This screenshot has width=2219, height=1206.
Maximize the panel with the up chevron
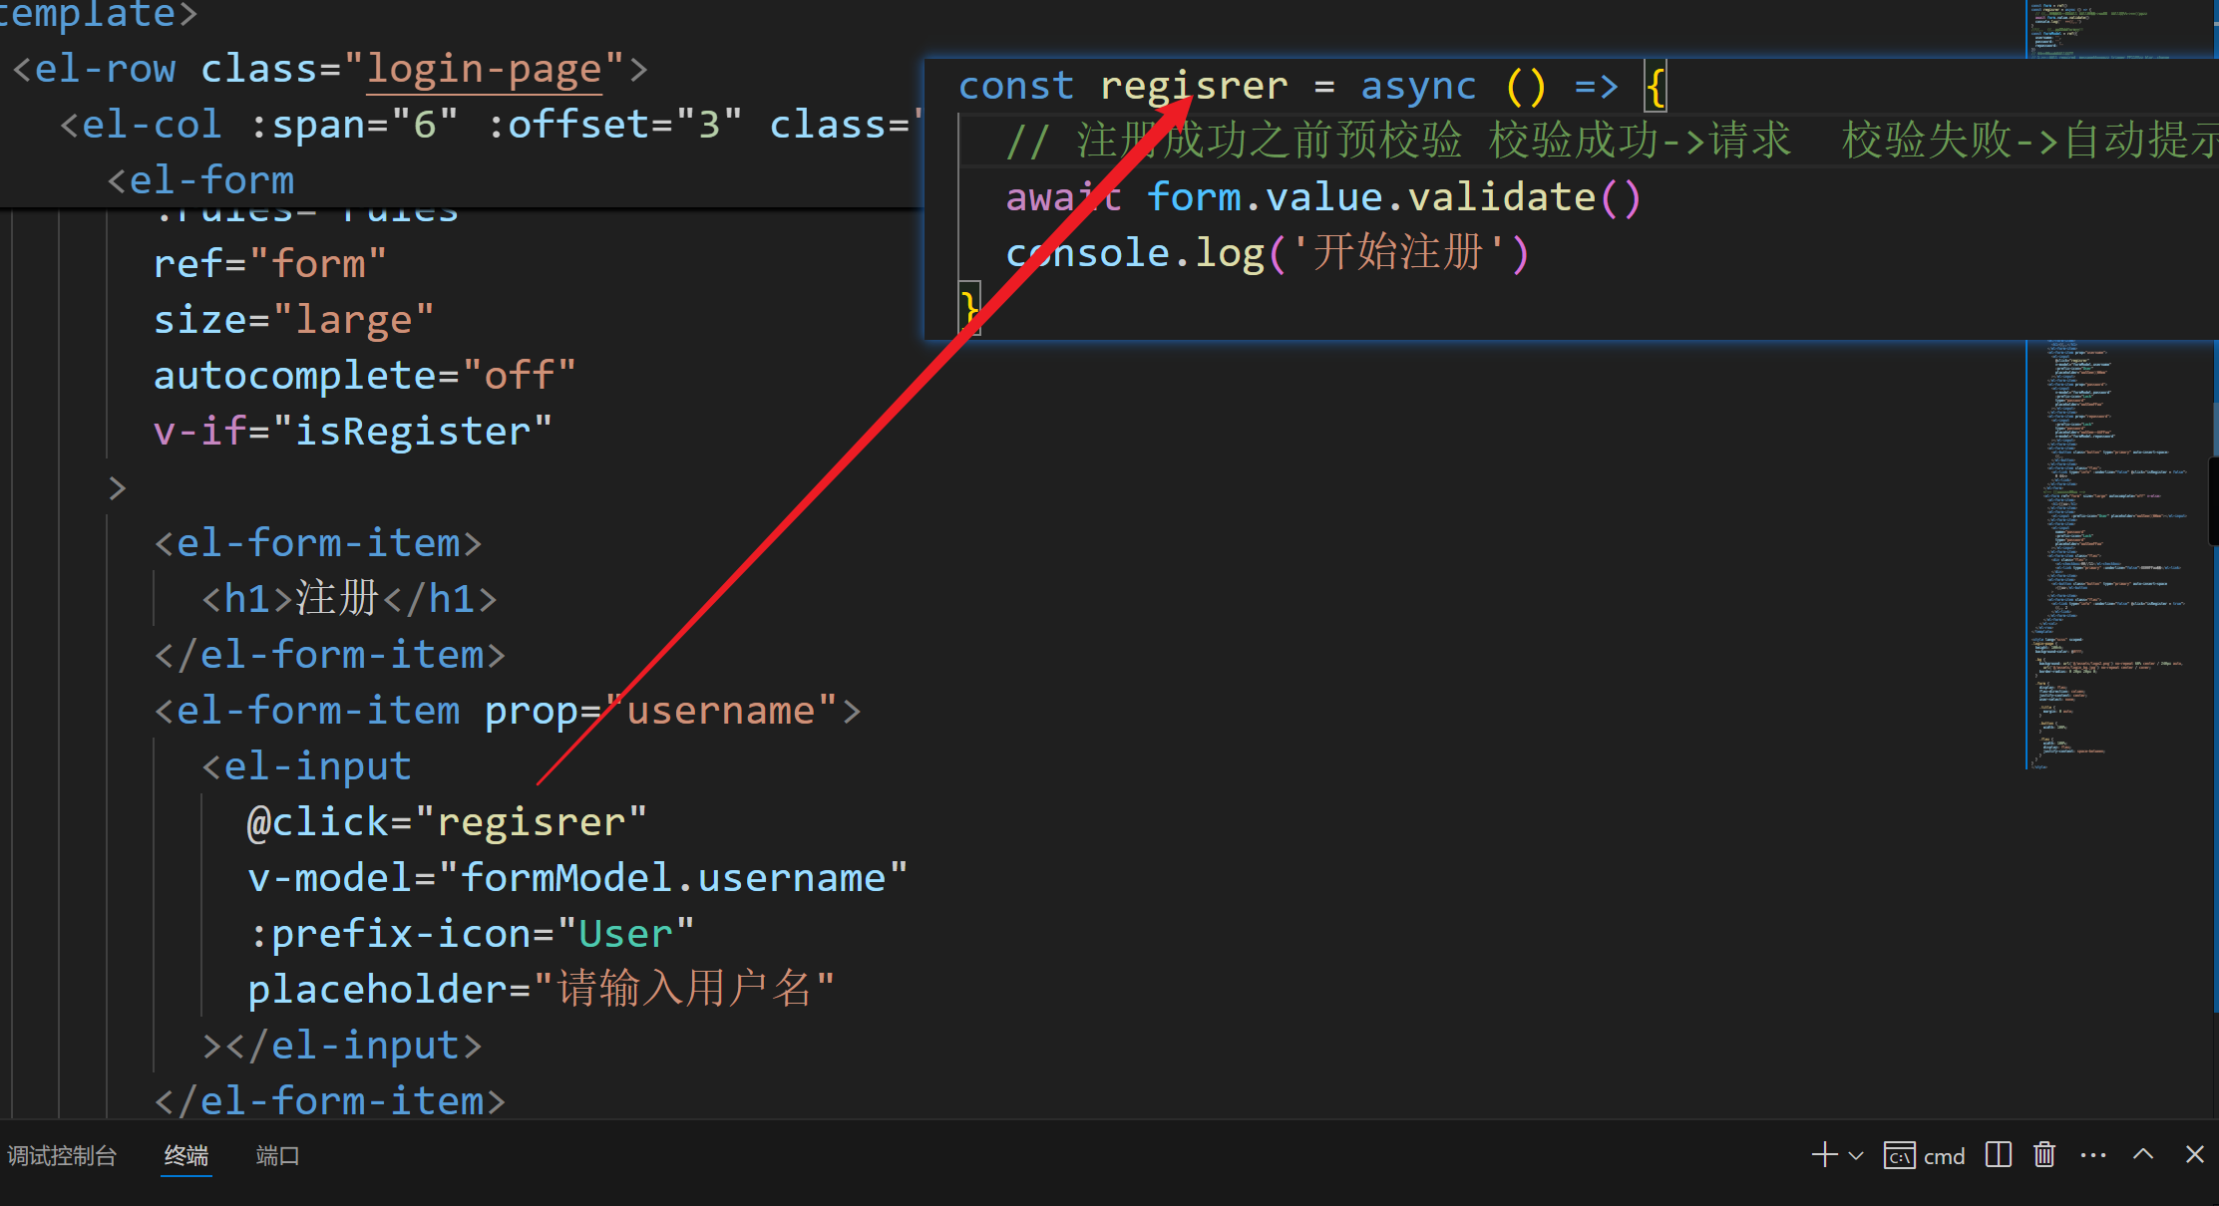(x=2143, y=1155)
